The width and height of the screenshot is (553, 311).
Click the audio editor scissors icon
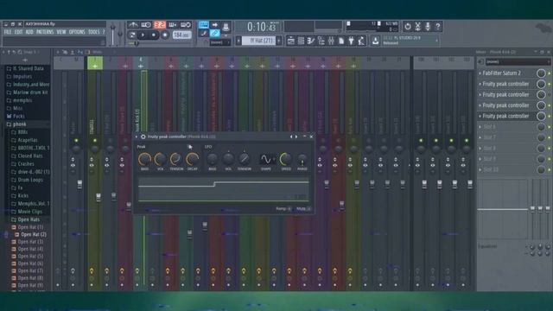(x=417, y=26)
